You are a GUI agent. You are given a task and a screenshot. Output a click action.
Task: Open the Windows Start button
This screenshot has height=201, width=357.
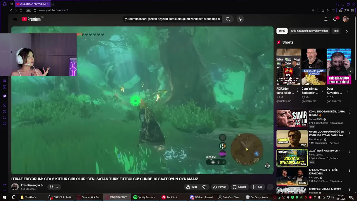(4, 197)
